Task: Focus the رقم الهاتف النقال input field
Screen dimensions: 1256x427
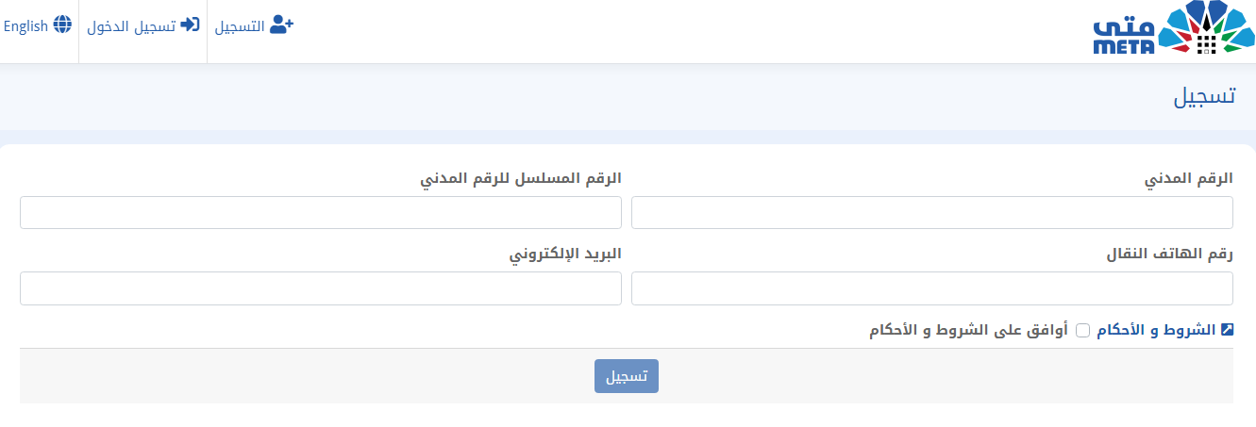Action: [932, 288]
